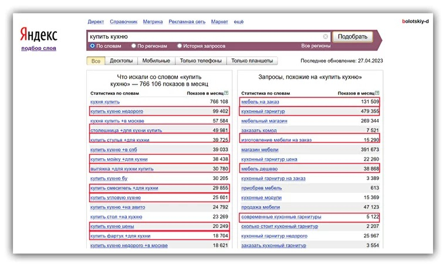Click help icon in left column's Показов в месяц header
The height and width of the screenshot is (266, 446).
point(226,93)
